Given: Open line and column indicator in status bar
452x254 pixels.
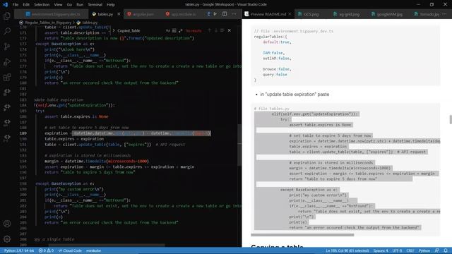Looking at the screenshot, I should pos(347,250).
